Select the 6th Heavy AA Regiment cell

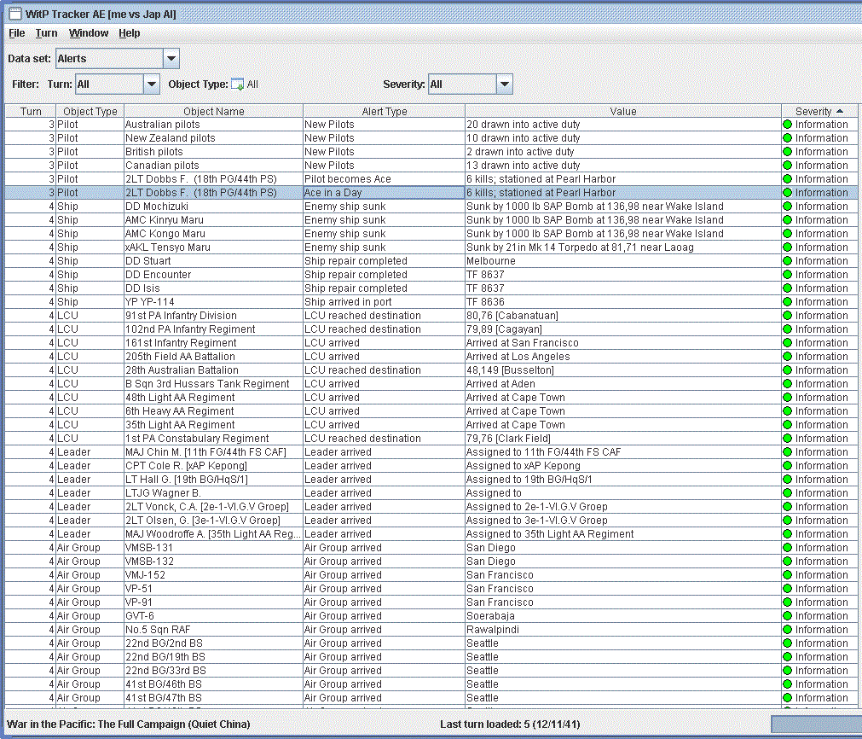pyautogui.click(x=213, y=411)
